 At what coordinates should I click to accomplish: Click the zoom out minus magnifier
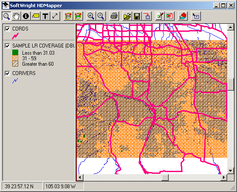click(100, 16)
